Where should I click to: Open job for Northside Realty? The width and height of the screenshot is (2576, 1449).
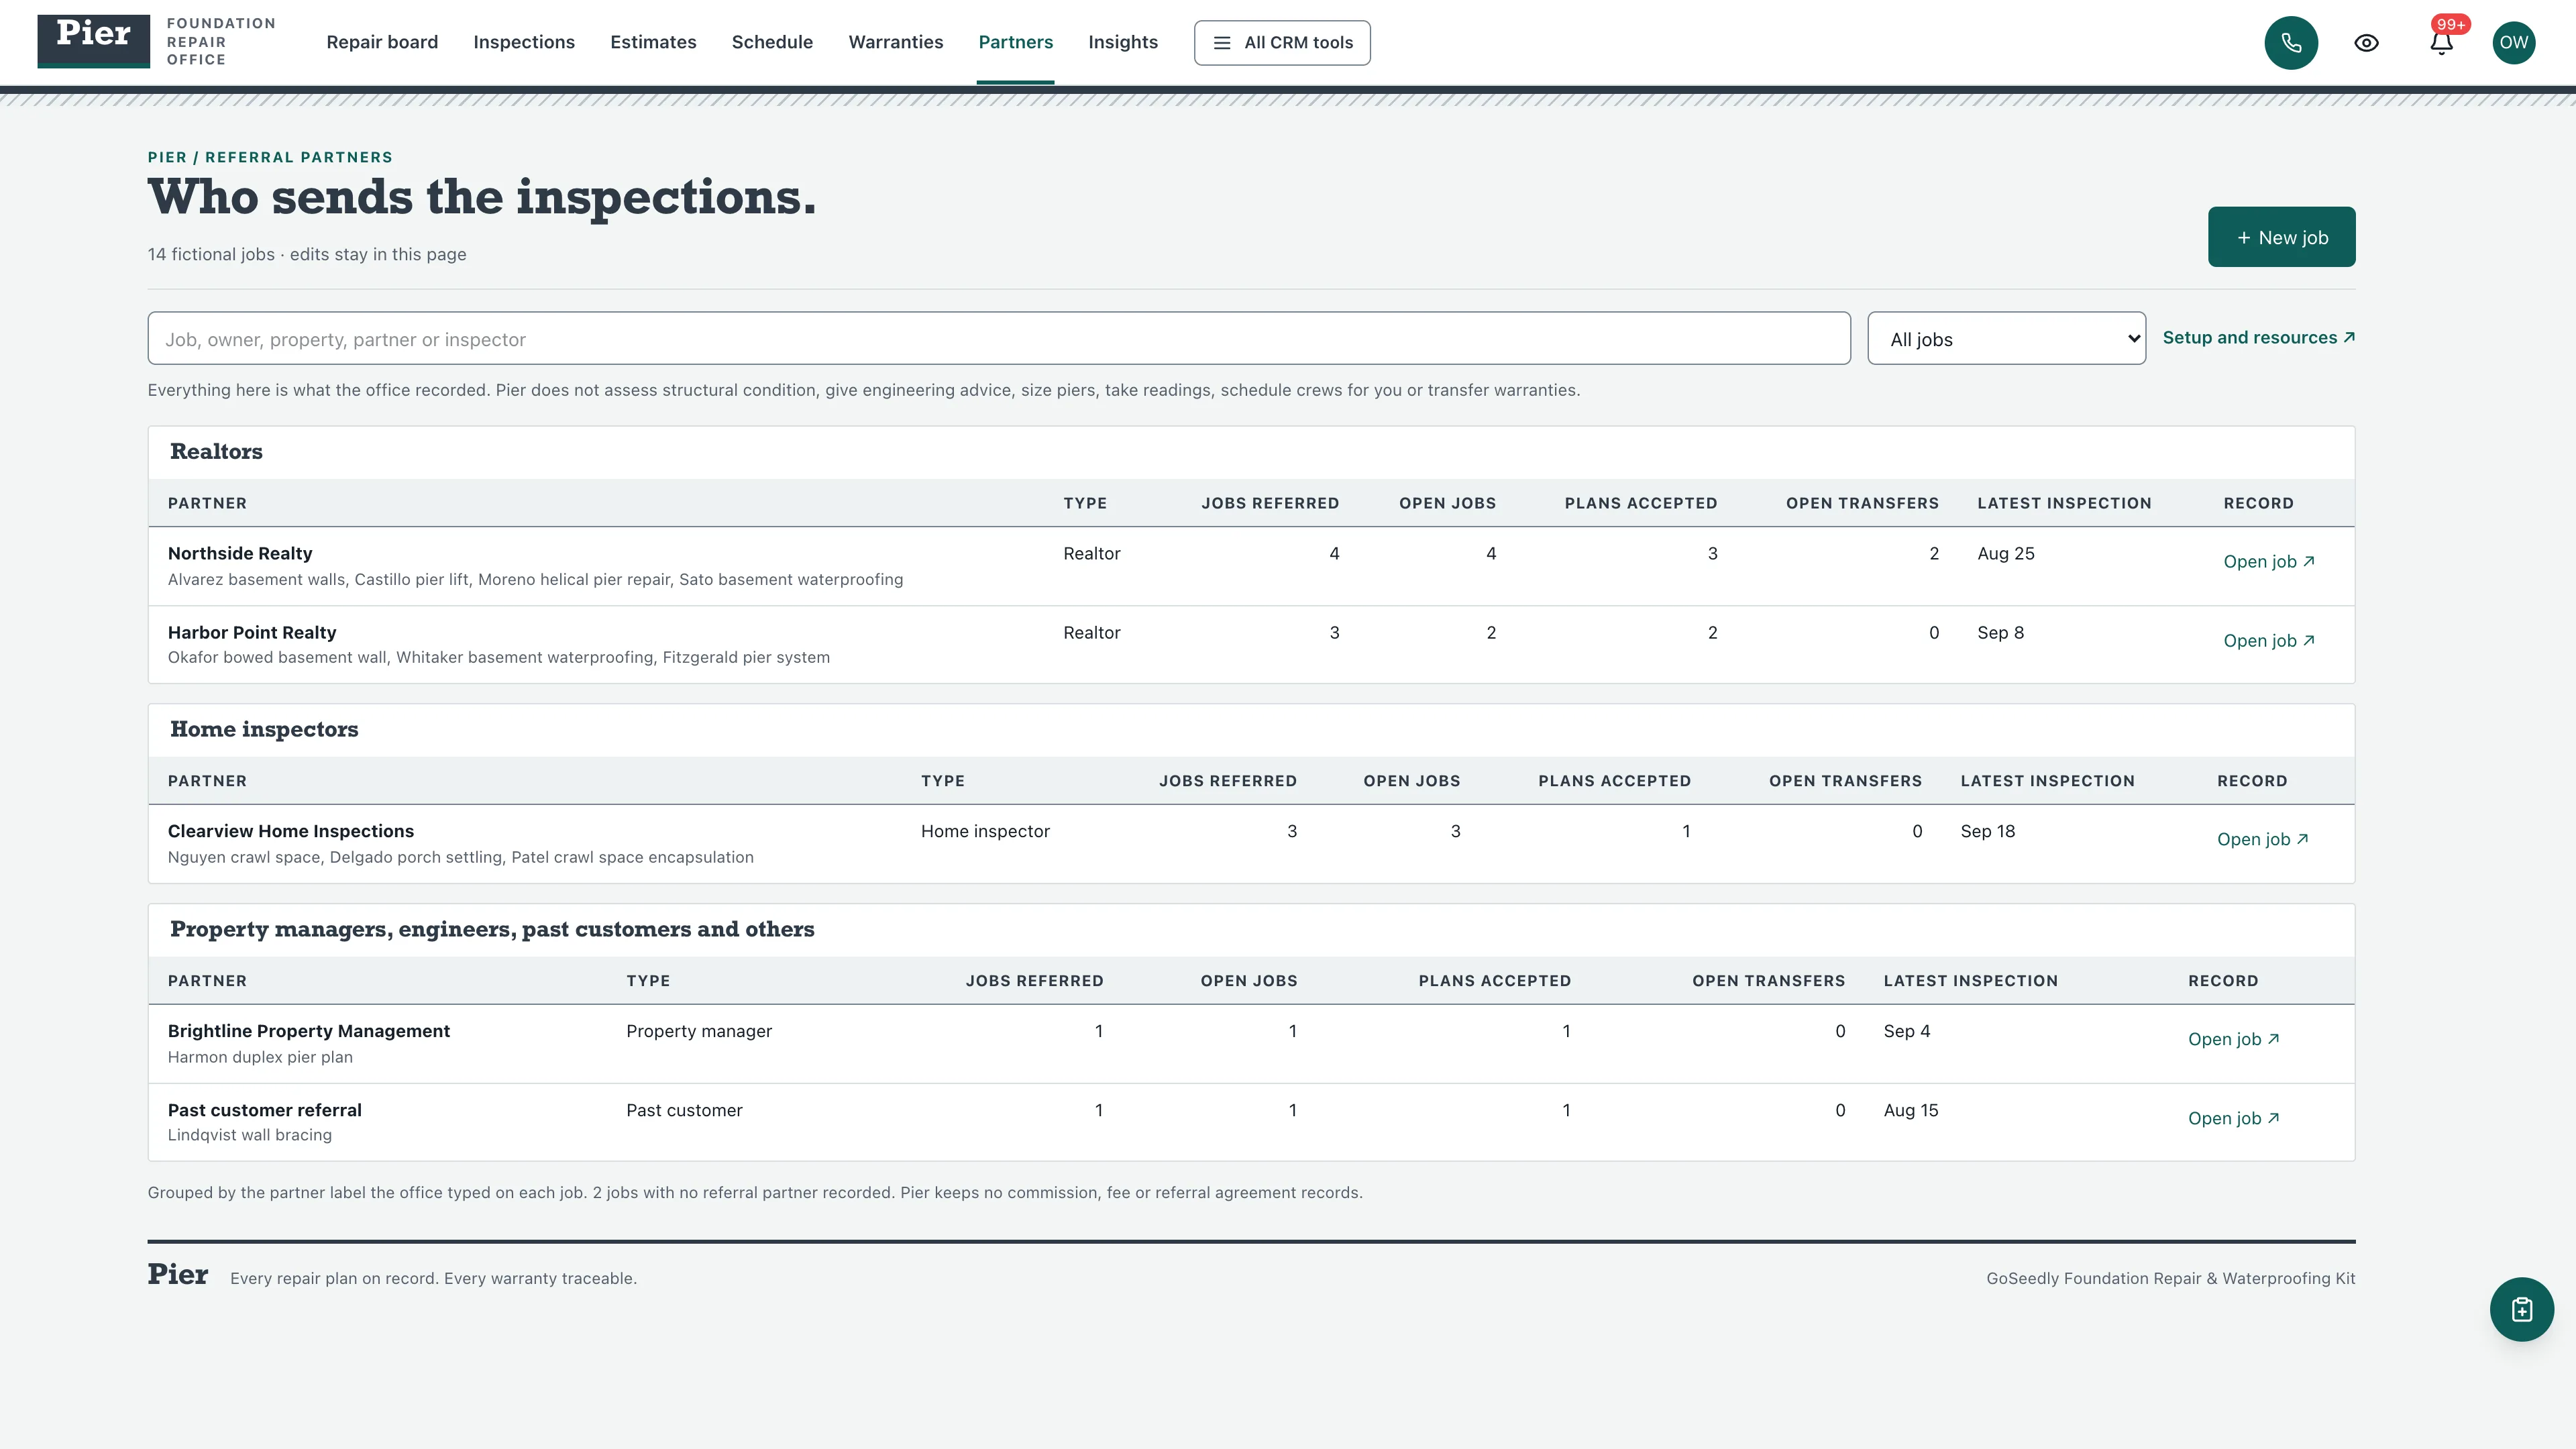click(x=2269, y=562)
